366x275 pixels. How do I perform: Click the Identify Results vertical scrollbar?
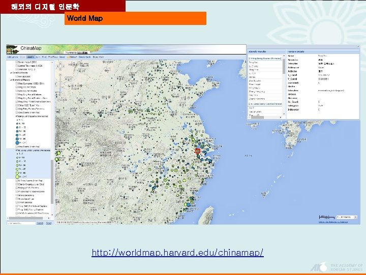tap(284, 66)
